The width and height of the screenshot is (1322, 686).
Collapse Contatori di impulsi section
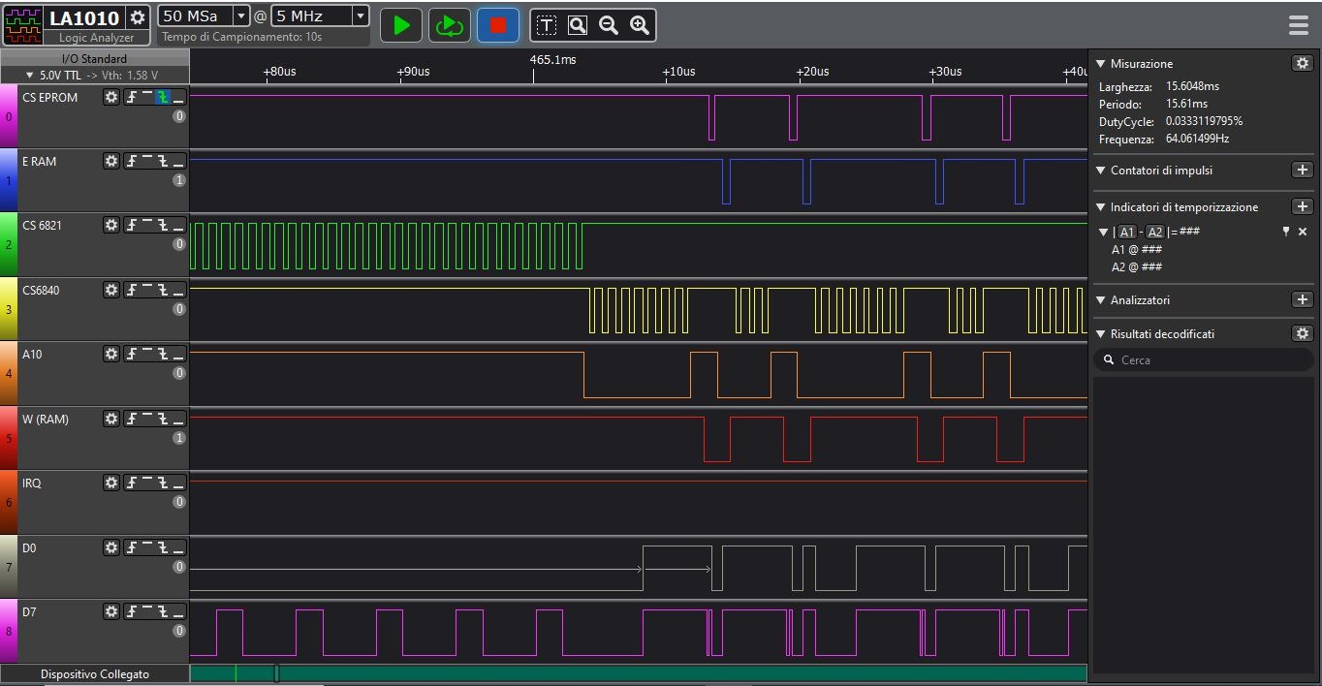pos(1101,171)
